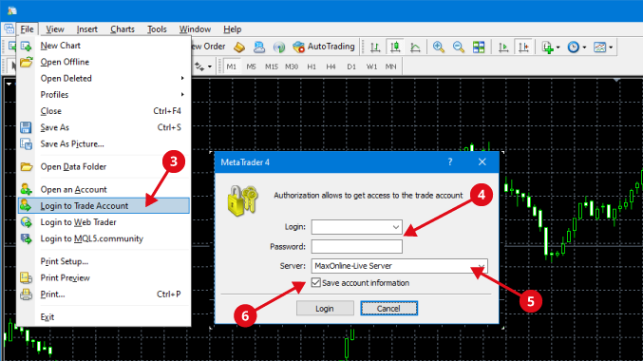Viewport: 643px width, 361px height.
Task: Click the signals radio-wave toolbar icon
Action: coord(279,47)
